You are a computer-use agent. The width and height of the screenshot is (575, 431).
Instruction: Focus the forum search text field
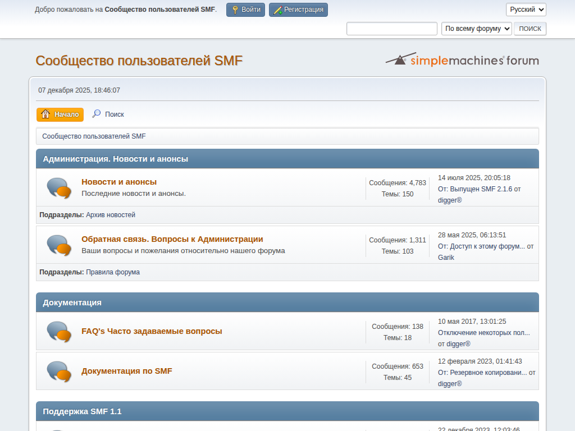(391, 29)
